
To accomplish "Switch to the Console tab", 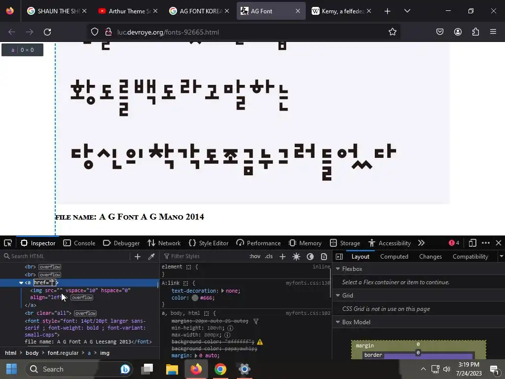I will (x=79, y=243).
